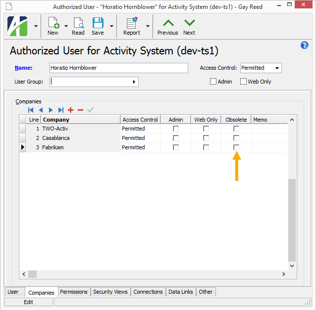Image resolution: width=316 pixels, height=310 pixels.
Task: Open the User Group lookup arrow
Action: 134,82
